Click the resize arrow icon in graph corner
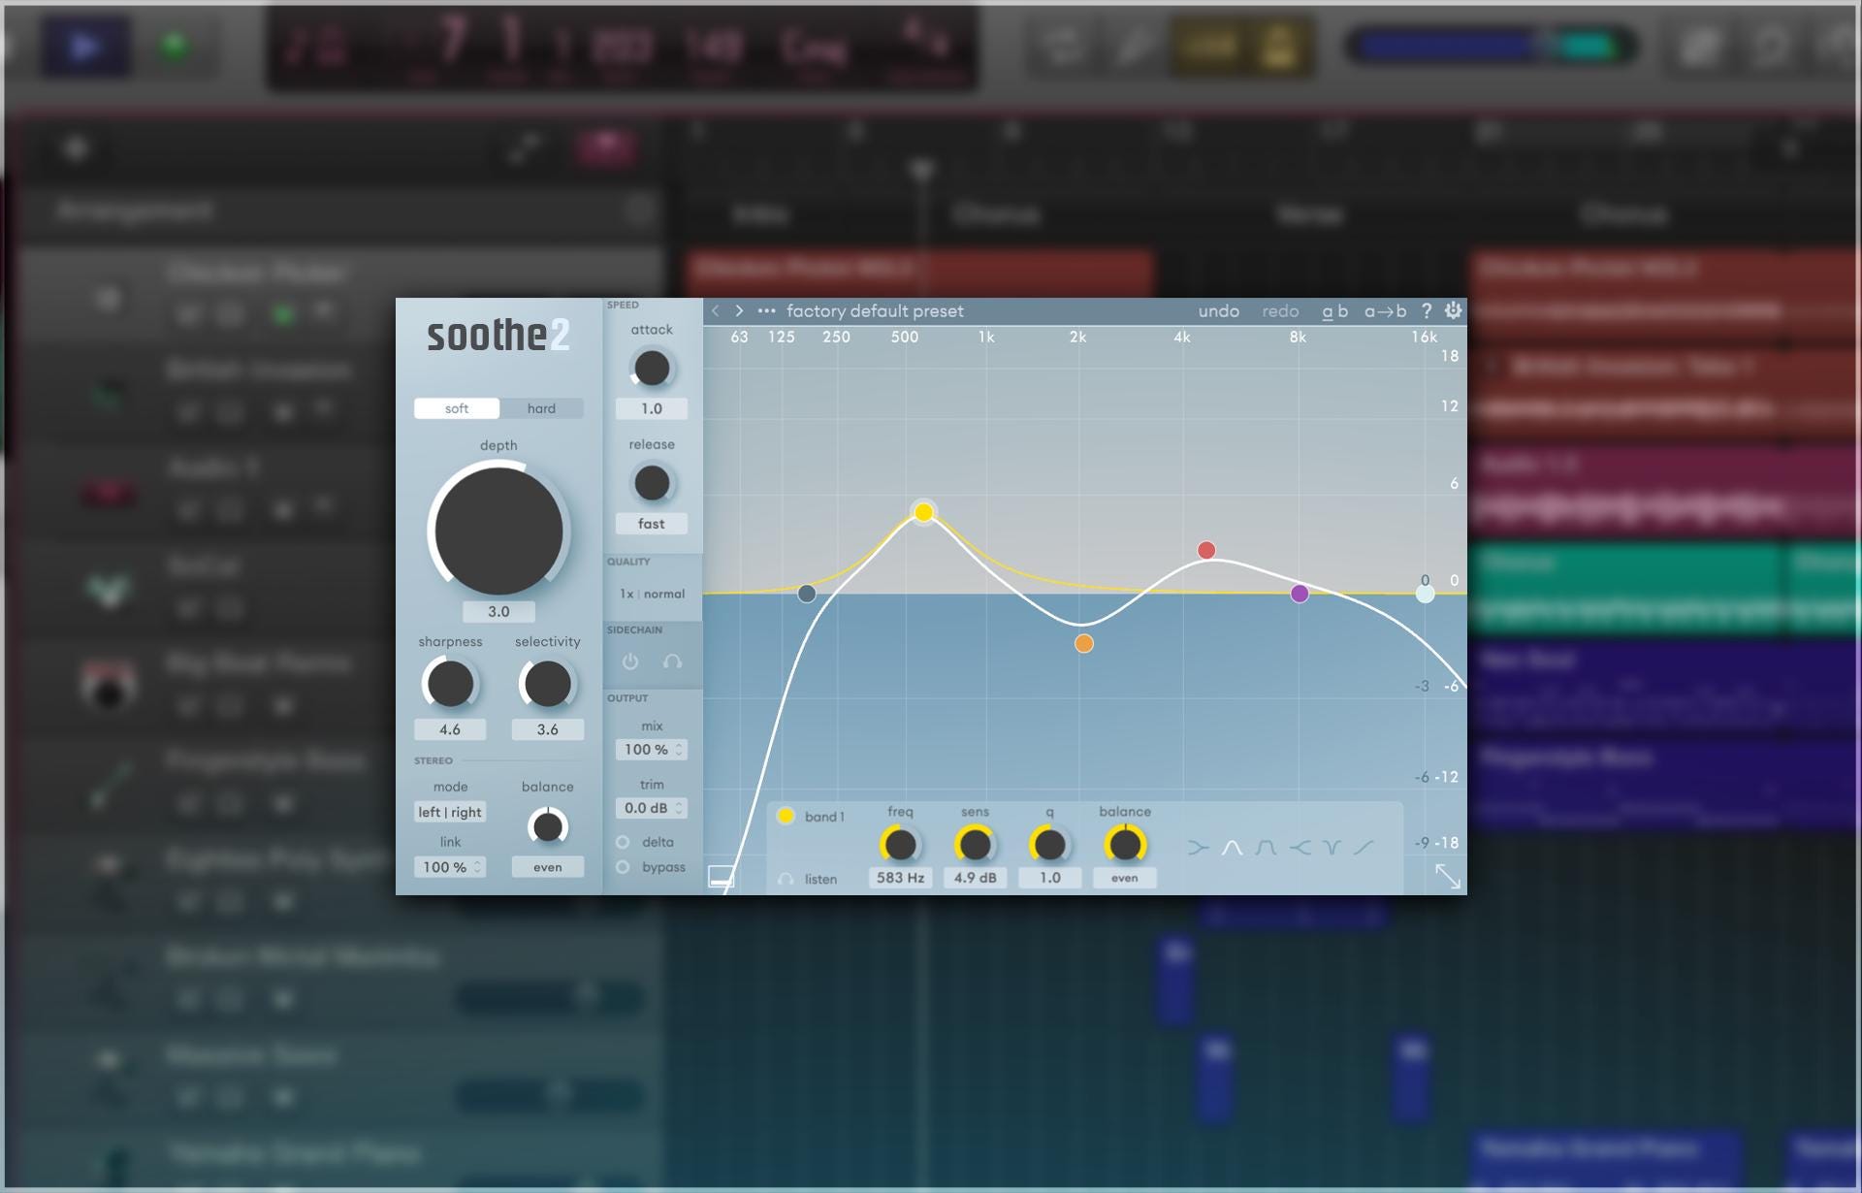 coord(1448,876)
